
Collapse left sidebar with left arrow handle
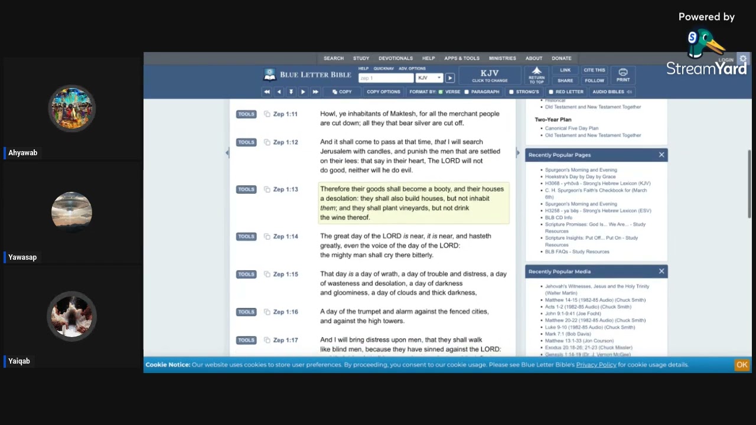tap(227, 153)
